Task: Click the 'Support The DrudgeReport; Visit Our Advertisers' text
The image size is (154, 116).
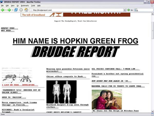Action: coord(75,21)
